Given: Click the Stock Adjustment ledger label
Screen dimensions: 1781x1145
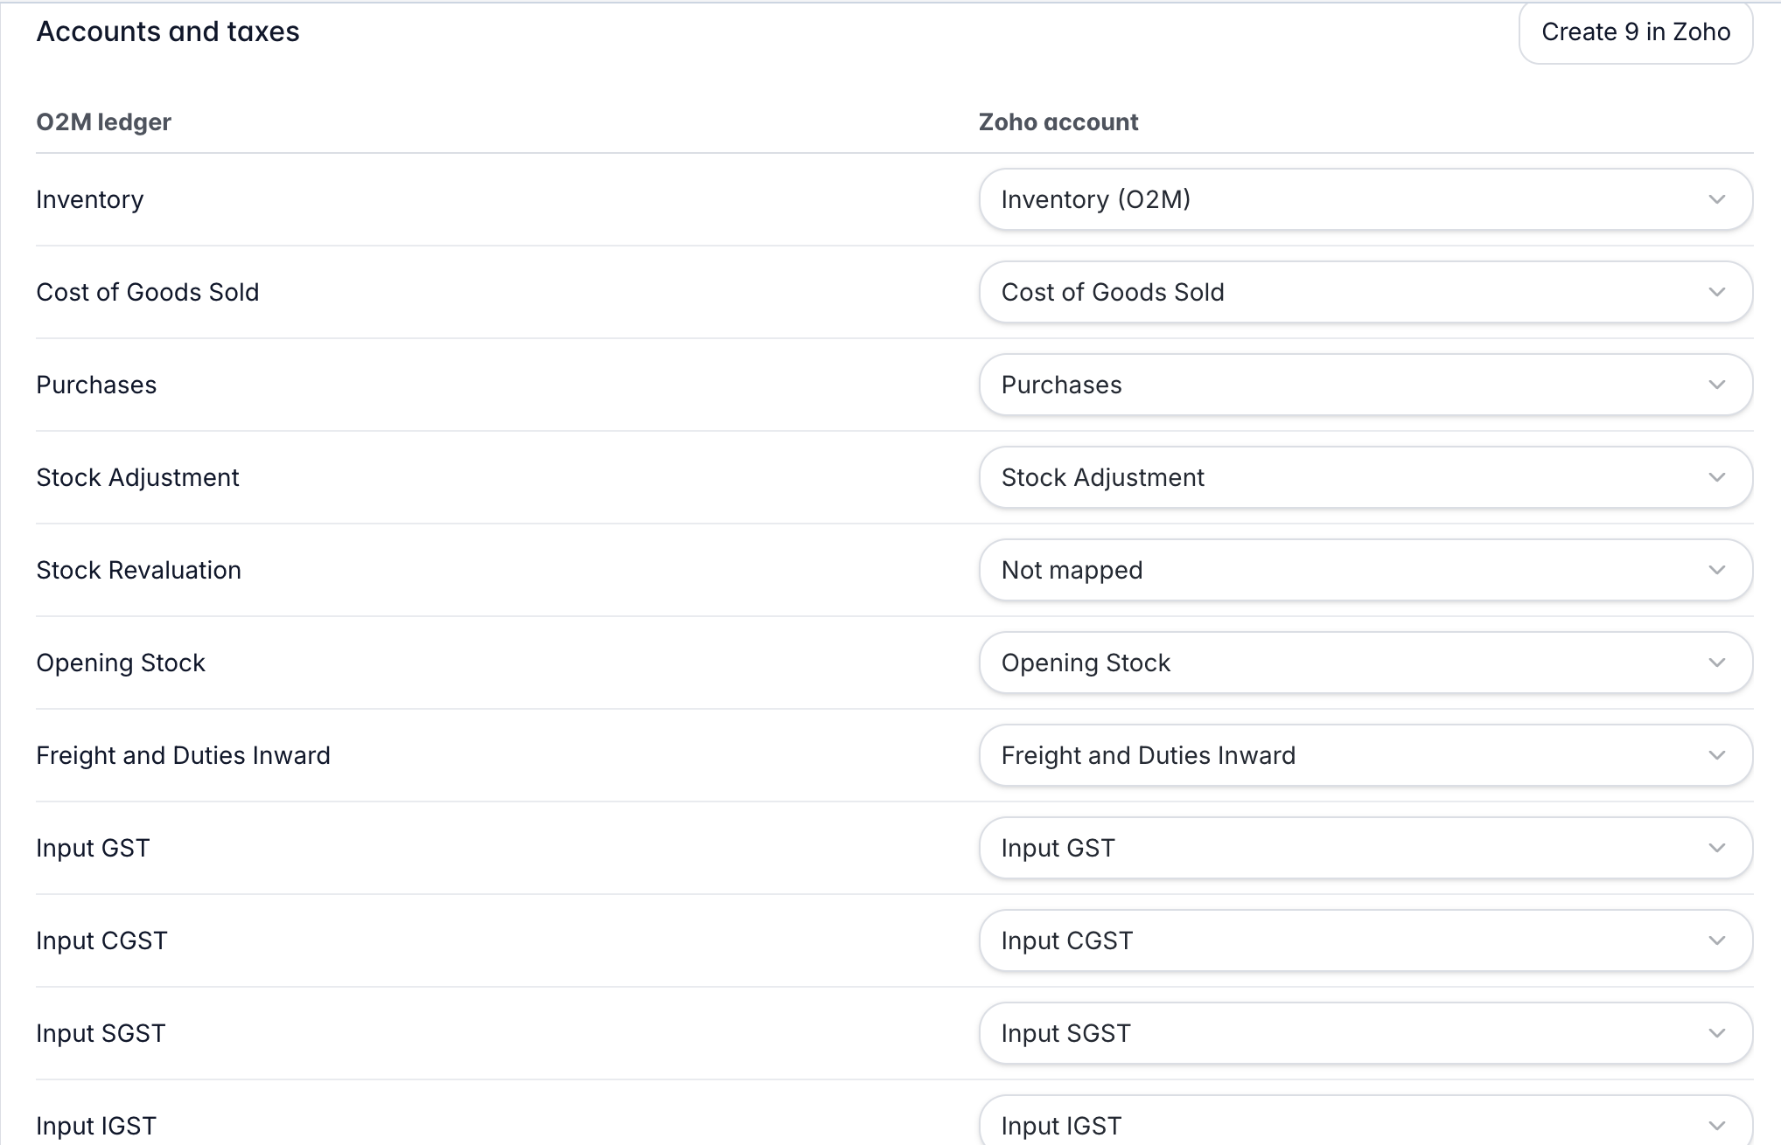Looking at the screenshot, I should click(137, 478).
